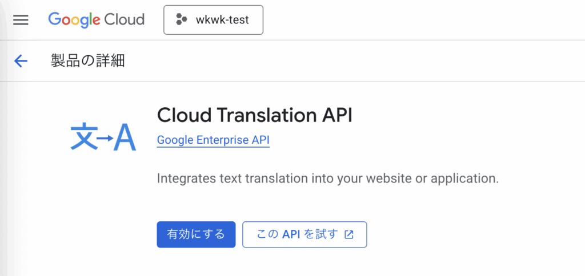Click the Cloud Translation API title
The image size is (585, 276).
254,115
